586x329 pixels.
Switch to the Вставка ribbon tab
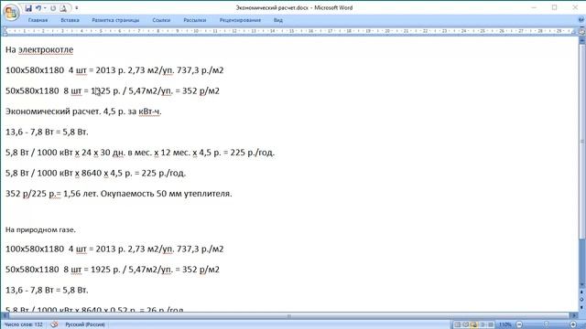pyautogui.click(x=70, y=20)
